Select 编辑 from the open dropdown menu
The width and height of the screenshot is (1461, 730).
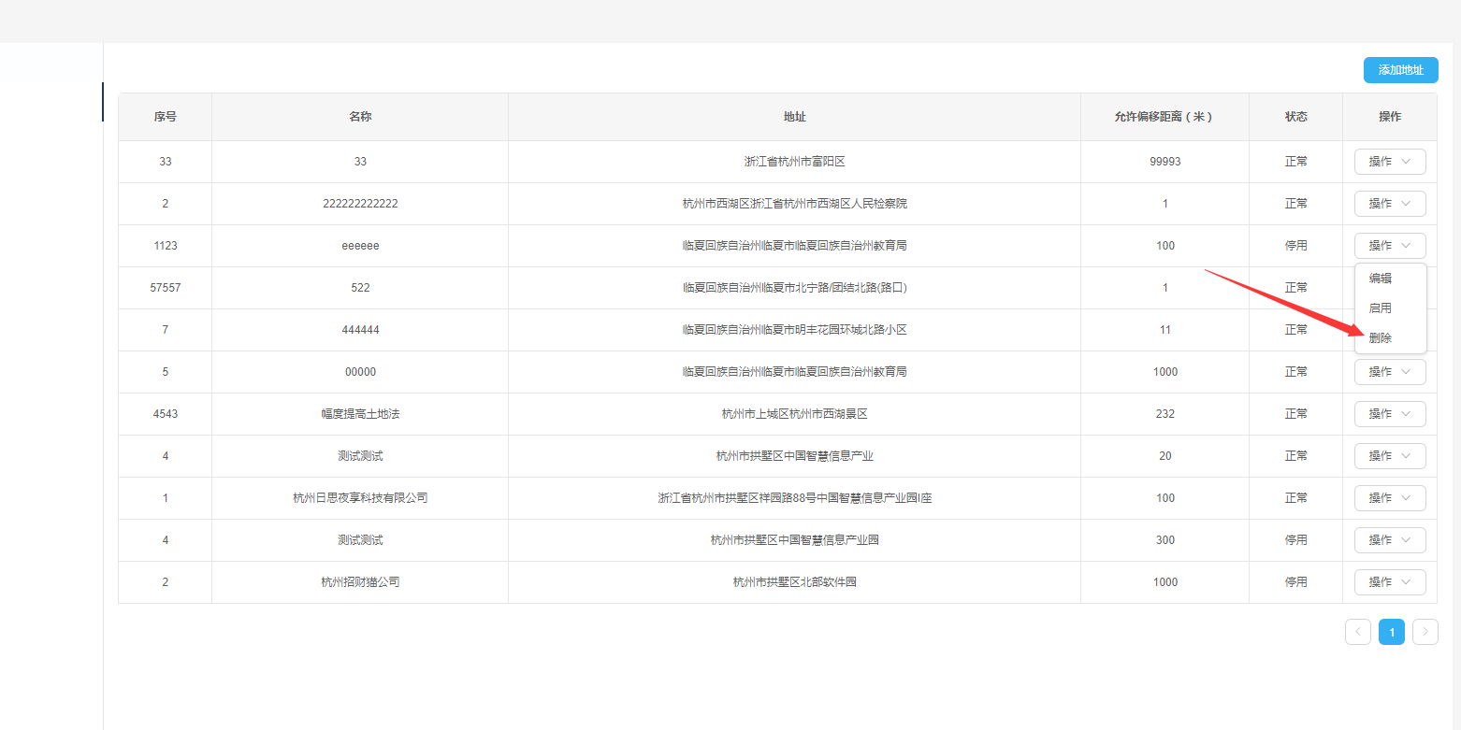[1381, 279]
